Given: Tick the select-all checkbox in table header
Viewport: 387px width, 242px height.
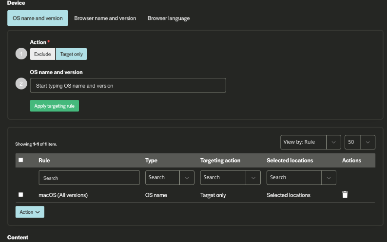Looking at the screenshot, I should pyautogui.click(x=20, y=160).
